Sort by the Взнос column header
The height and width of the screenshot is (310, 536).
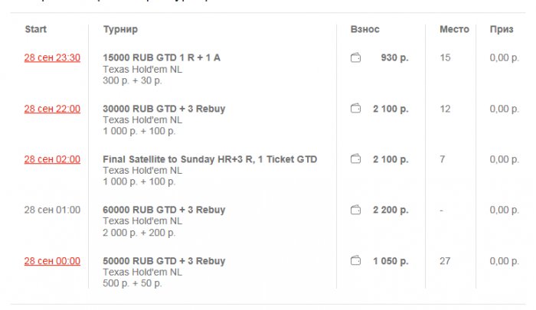pos(364,30)
